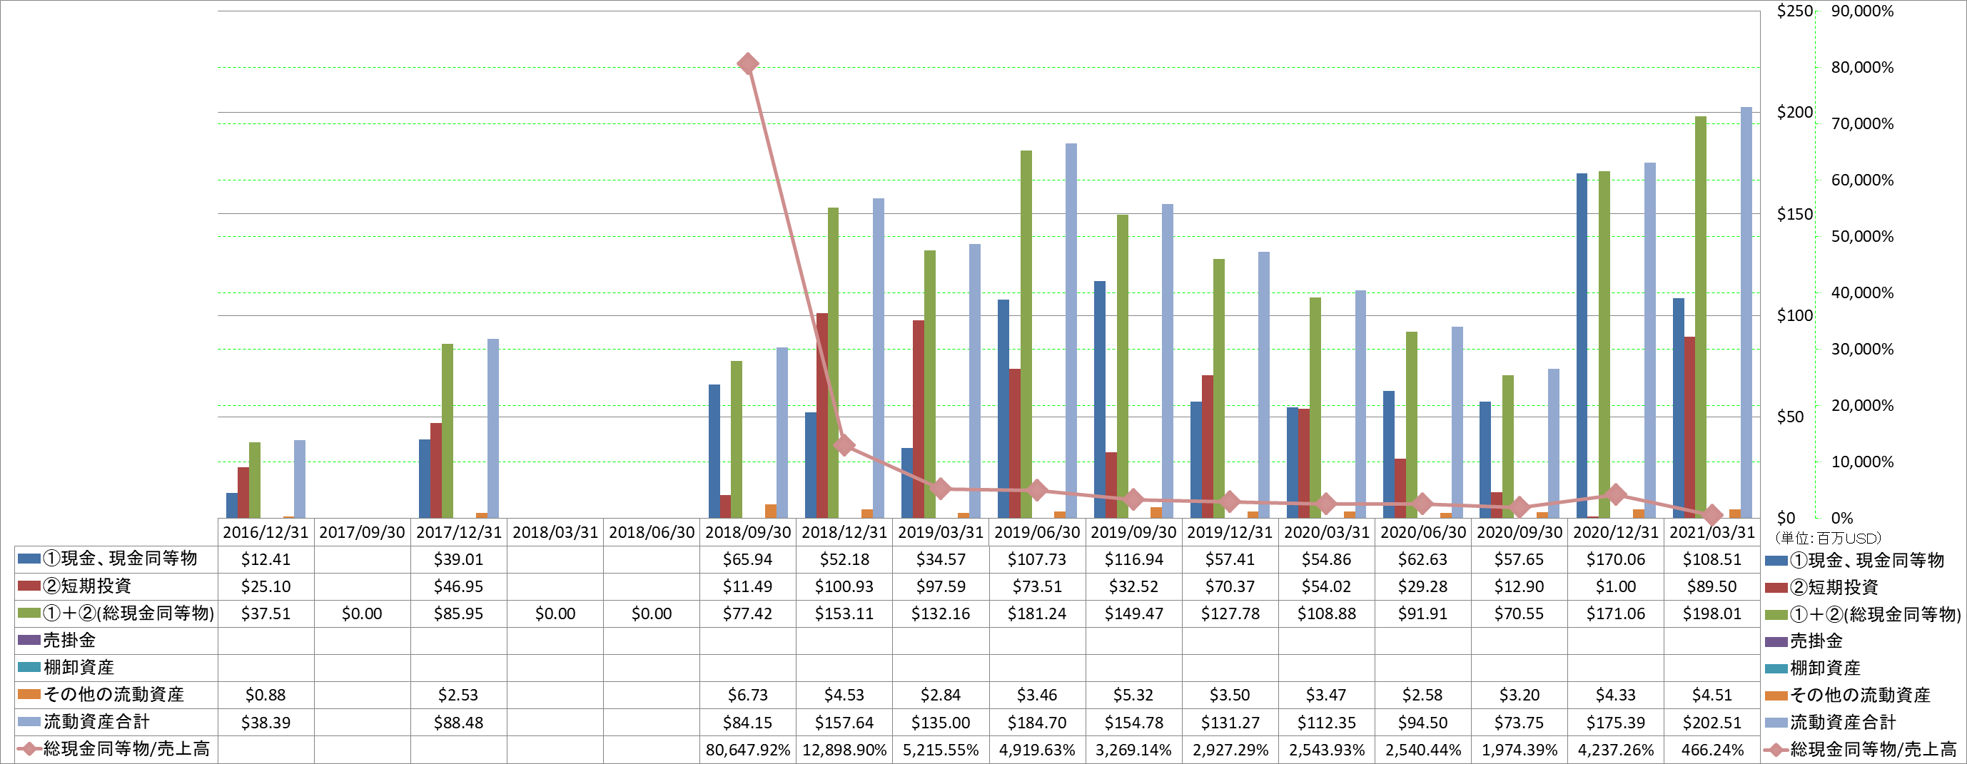Viewport: 1967px width, 764px height.
Task: Select the green ①+②(総現金同等物) swatch in the right legend
Action: tap(1776, 615)
